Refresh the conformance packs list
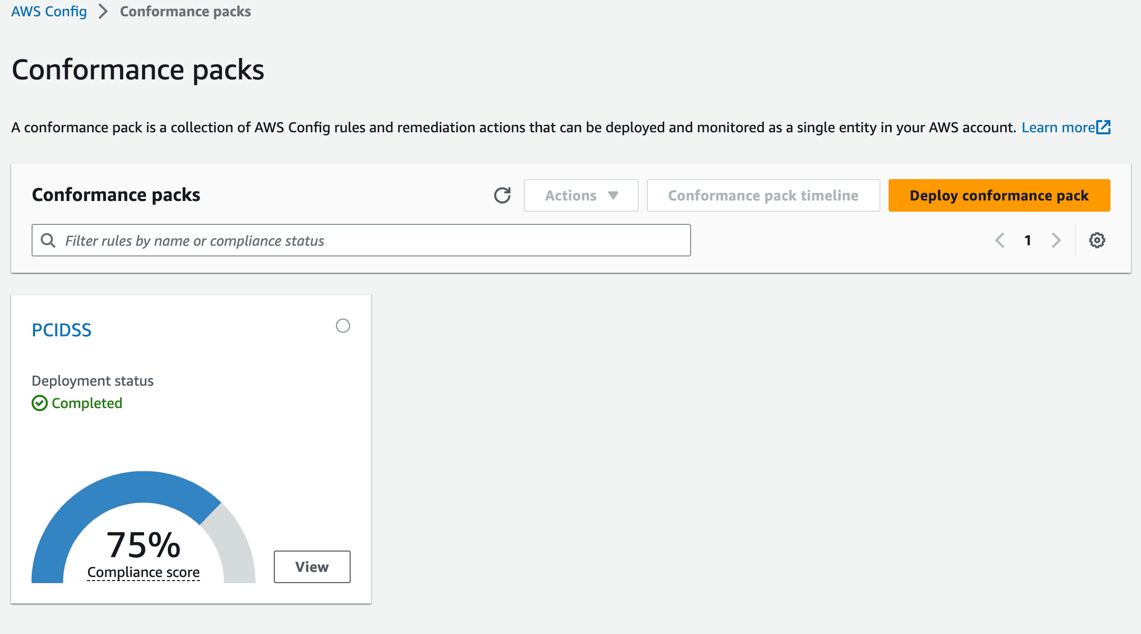This screenshot has height=634, width=1141. coord(502,195)
